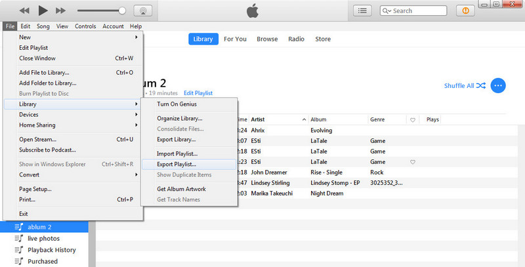The height and width of the screenshot is (267, 525).
Task: Select the Night Dream album cell
Action: pyautogui.click(x=327, y=194)
